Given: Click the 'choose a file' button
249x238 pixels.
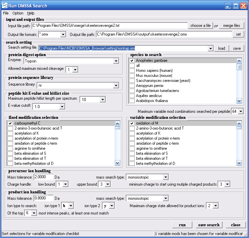Looking at the screenshot, I should tap(200, 26).
